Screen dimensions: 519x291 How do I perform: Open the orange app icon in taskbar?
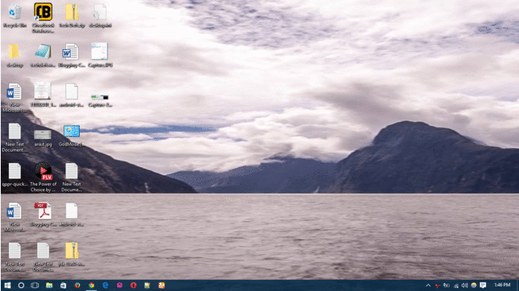pos(162,285)
